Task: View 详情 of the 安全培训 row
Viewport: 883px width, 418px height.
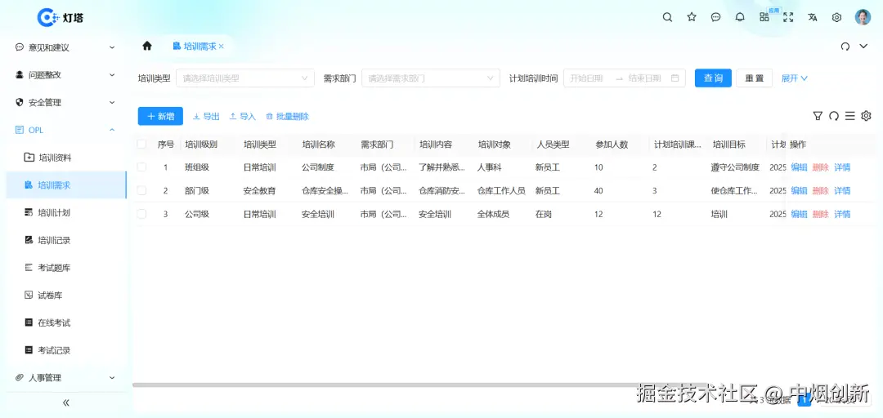Action: (842, 214)
